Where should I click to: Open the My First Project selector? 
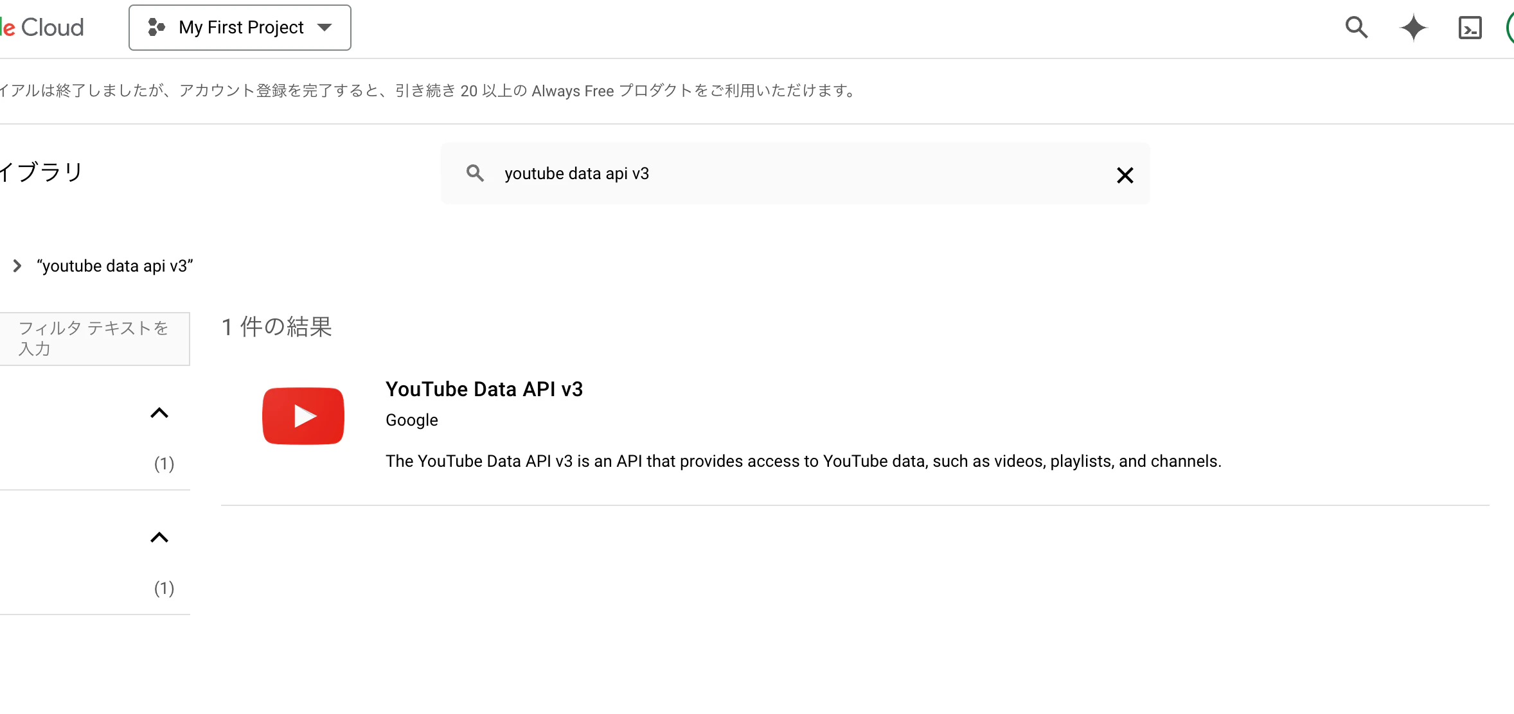point(240,28)
